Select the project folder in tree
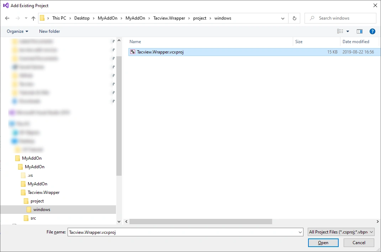Viewport: 381px width, 252px height. click(x=37, y=201)
